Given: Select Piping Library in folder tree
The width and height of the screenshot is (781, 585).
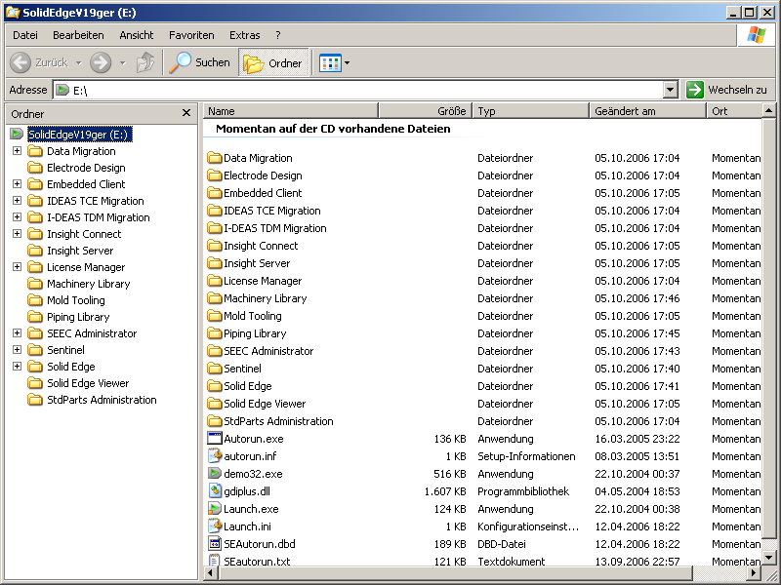Looking at the screenshot, I should [78, 317].
